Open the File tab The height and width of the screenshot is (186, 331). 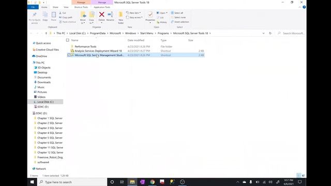coord(33,7)
